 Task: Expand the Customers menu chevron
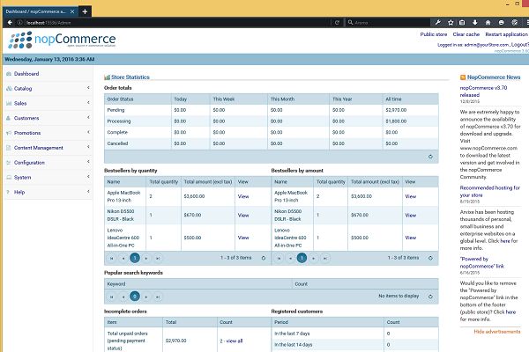(89, 118)
